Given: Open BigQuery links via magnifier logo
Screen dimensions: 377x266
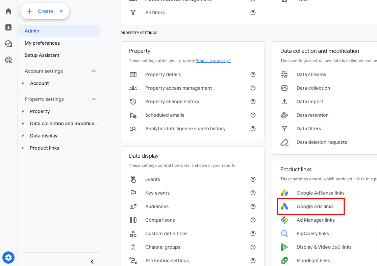Looking at the screenshot, I should [284, 234].
